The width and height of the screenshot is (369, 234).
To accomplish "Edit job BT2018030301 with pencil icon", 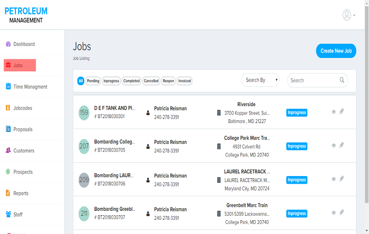I will pos(342,111).
